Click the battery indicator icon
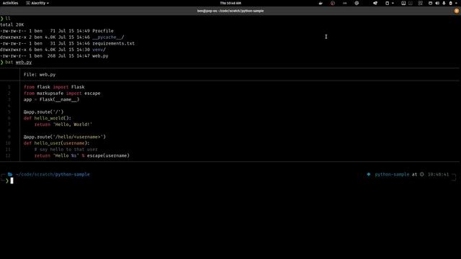The image size is (461, 259). click(451, 3)
